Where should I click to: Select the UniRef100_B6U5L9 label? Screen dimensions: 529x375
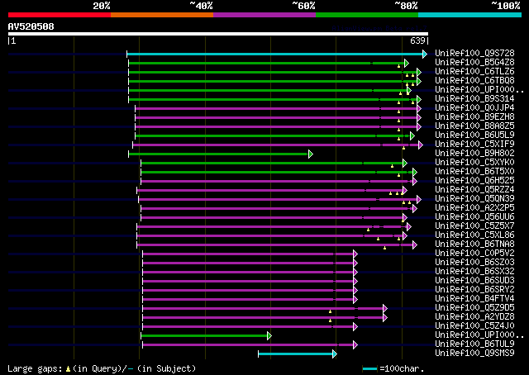(x=474, y=135)
